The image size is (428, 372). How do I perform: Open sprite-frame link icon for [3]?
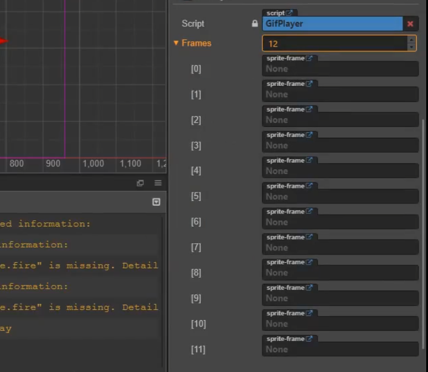tap(309, 135)
